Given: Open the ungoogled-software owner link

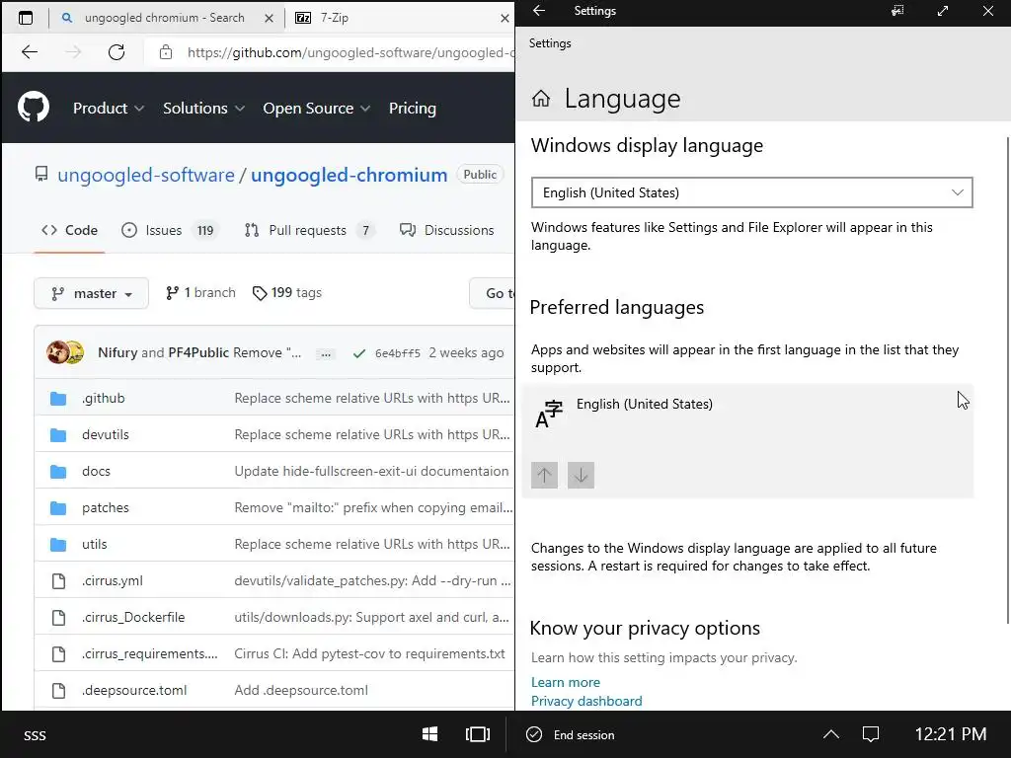Looking at the screenshot, I should point(146,175).
